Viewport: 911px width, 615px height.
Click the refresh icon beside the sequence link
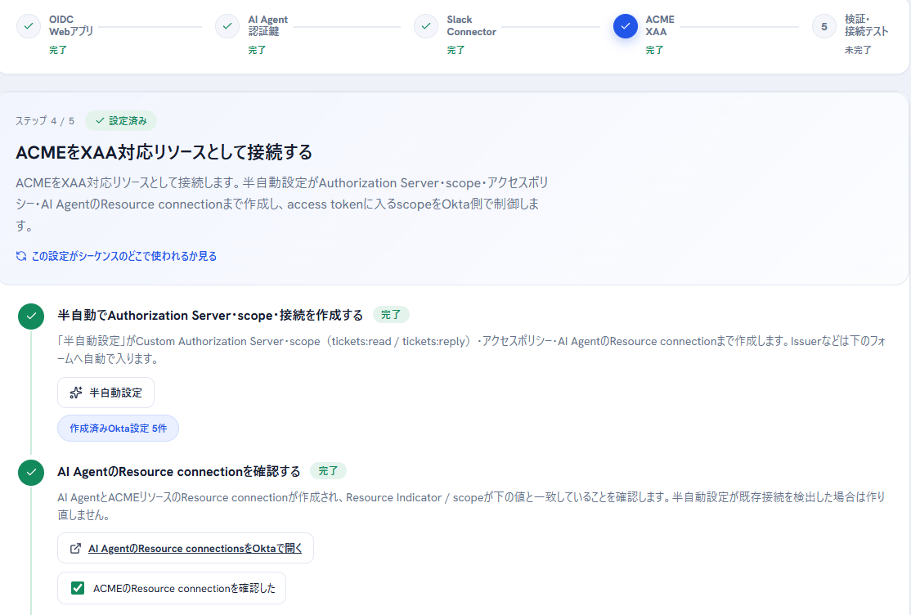(21, 256)
